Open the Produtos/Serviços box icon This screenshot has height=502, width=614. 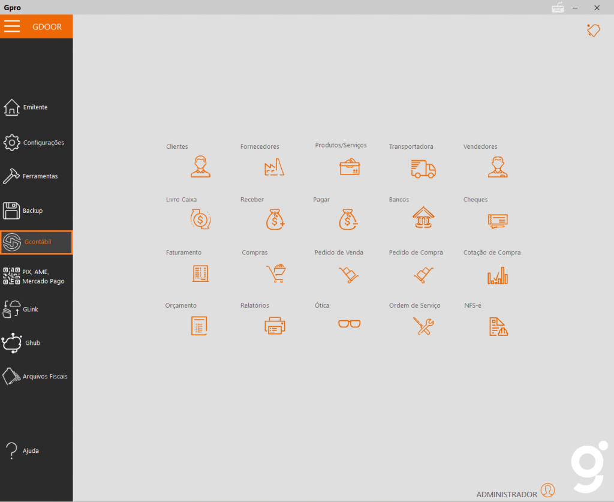coord(350,167)
